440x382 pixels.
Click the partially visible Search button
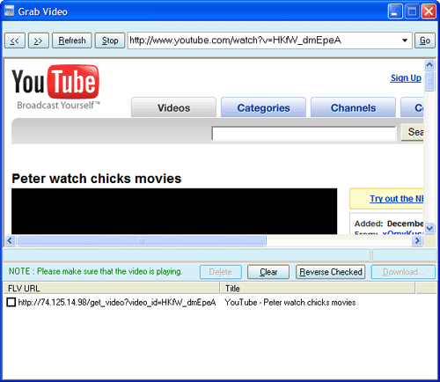(412, 133)
